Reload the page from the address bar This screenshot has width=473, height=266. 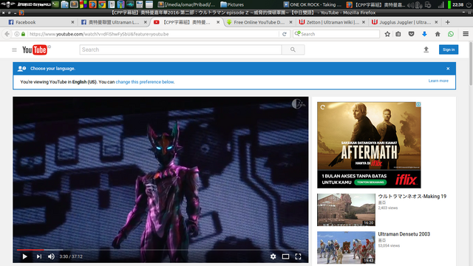tap(284, 34)
